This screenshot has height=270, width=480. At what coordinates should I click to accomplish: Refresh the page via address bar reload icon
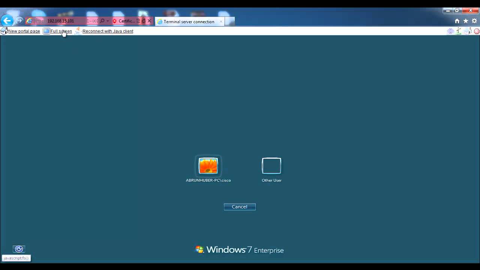(144, 21)
